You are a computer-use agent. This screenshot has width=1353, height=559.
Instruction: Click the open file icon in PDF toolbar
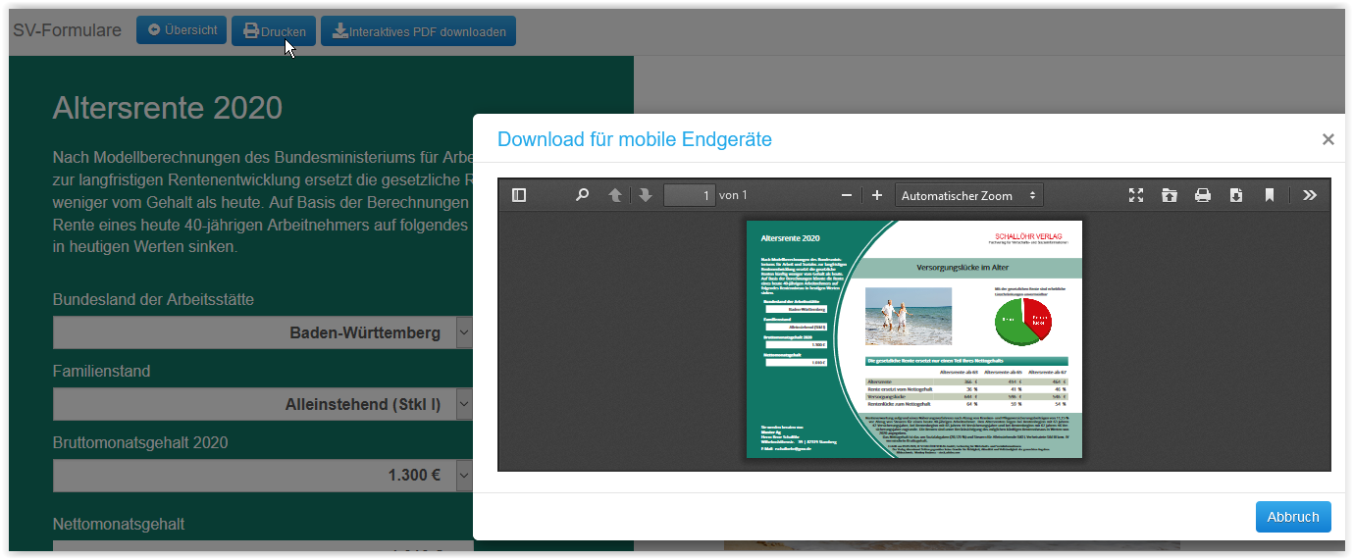pos(1170,195)
